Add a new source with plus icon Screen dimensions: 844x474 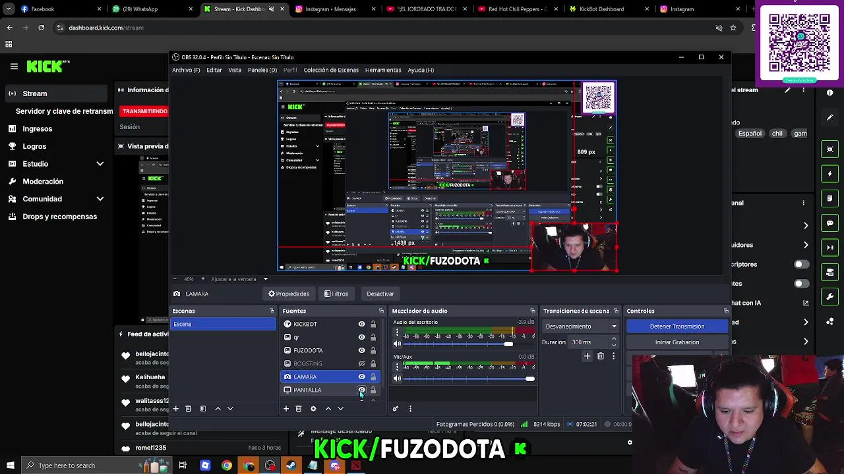tap(286, 409)
